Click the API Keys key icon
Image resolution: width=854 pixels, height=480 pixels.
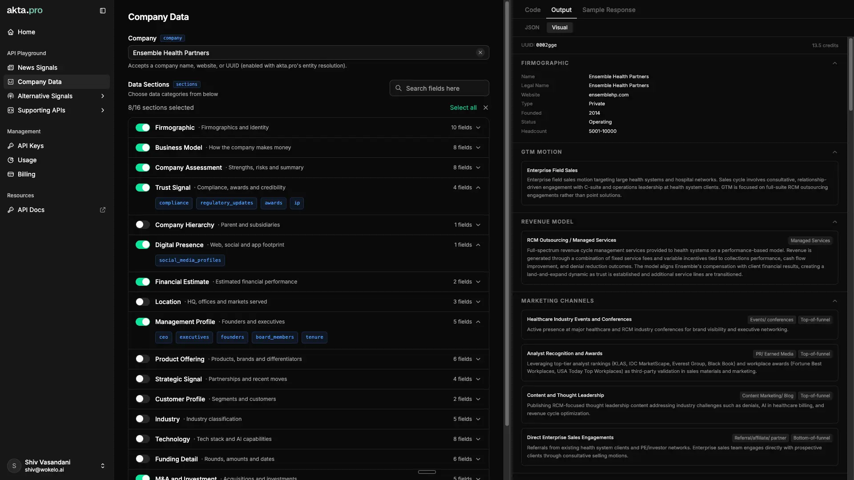click(11, 146)
